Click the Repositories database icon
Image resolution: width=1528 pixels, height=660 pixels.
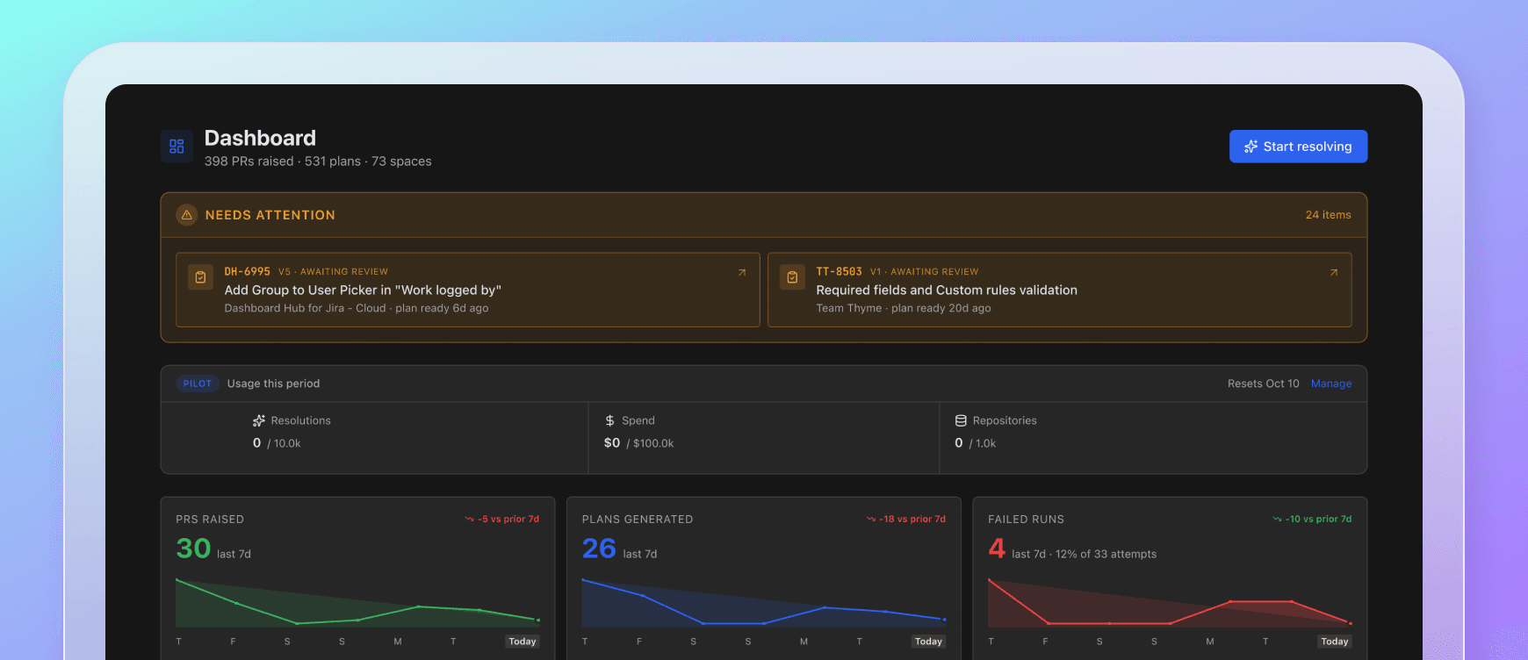[961, 421]
